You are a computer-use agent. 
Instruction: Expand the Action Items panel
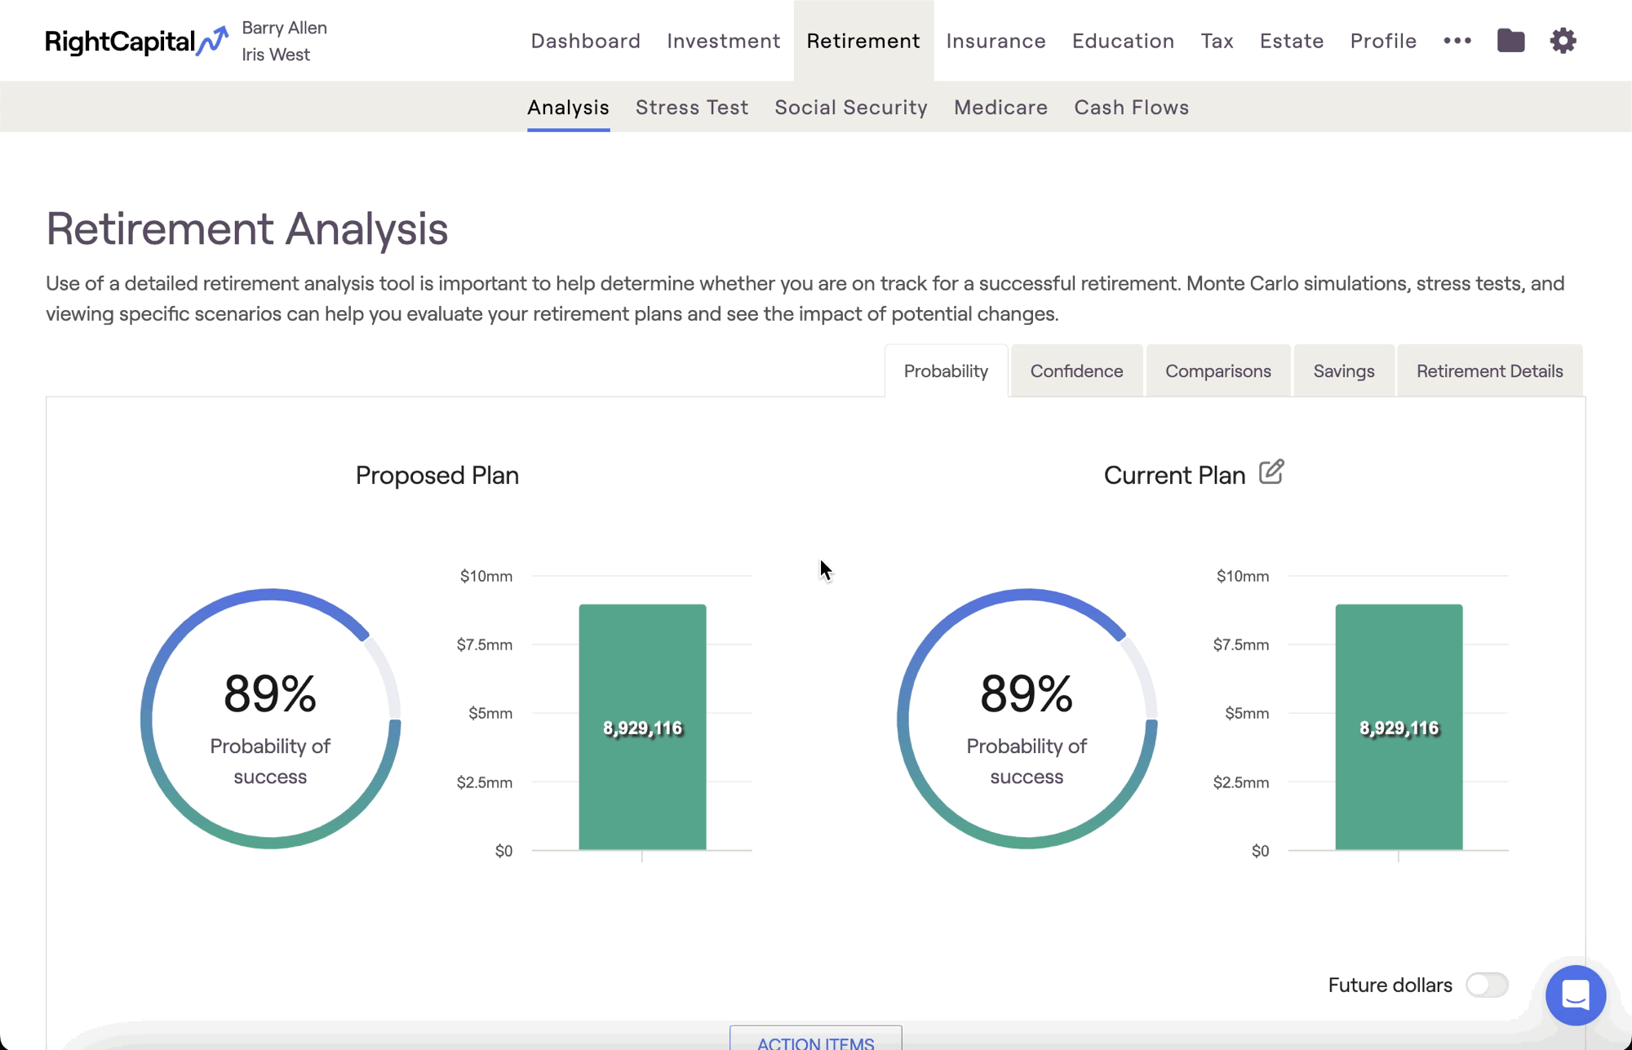[x=815, y=1040]
